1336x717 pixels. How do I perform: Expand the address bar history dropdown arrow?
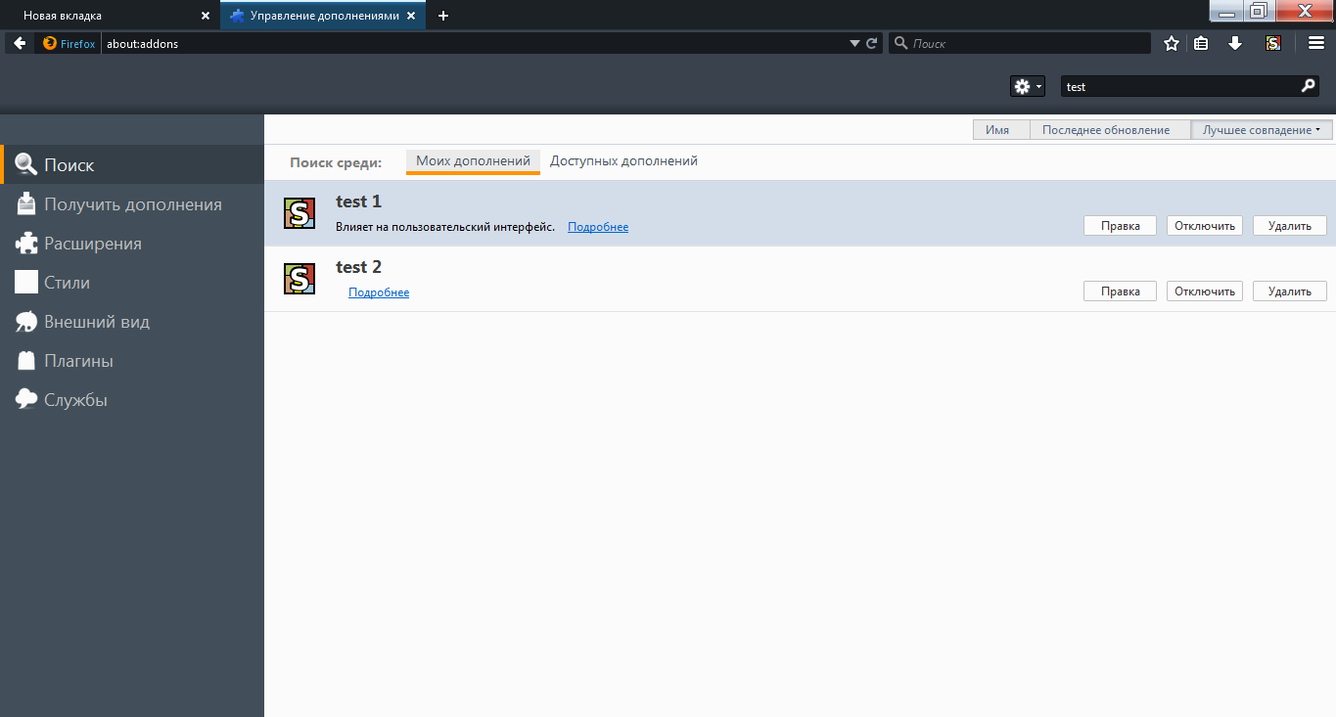pos(853,43)
